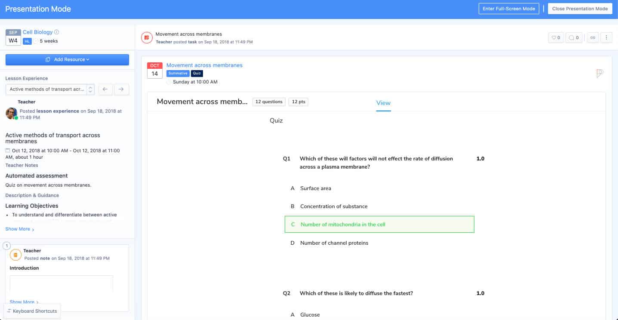Click the SEP W4 week badge
This screenshot has height=320, width=618.
13,37
